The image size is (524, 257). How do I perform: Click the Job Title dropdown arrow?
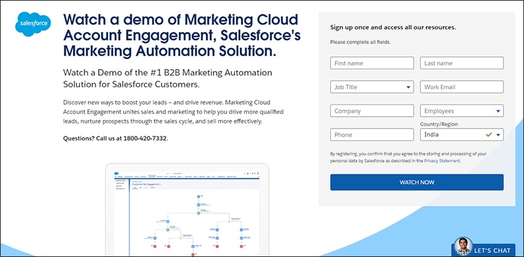(x=408, y=87)
